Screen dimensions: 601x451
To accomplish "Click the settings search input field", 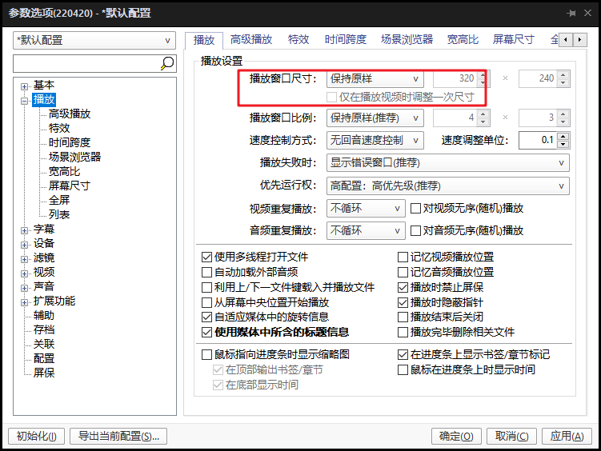I will [86, 63].
